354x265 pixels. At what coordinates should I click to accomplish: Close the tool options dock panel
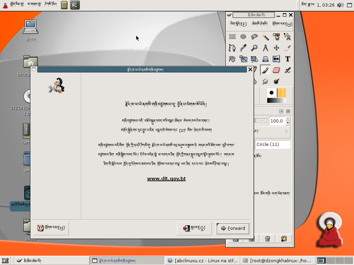point(288,111)
